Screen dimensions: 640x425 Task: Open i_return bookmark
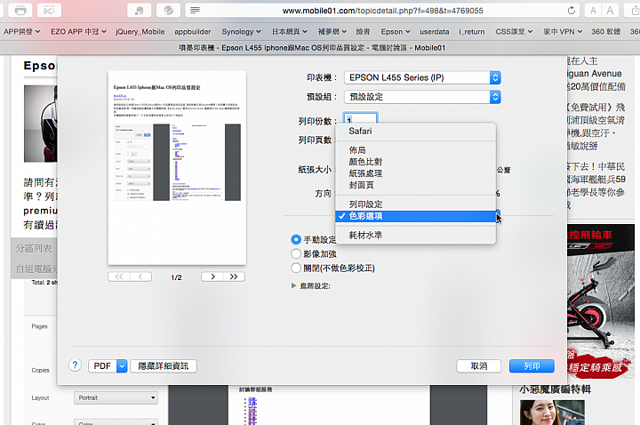coord(472,31)
